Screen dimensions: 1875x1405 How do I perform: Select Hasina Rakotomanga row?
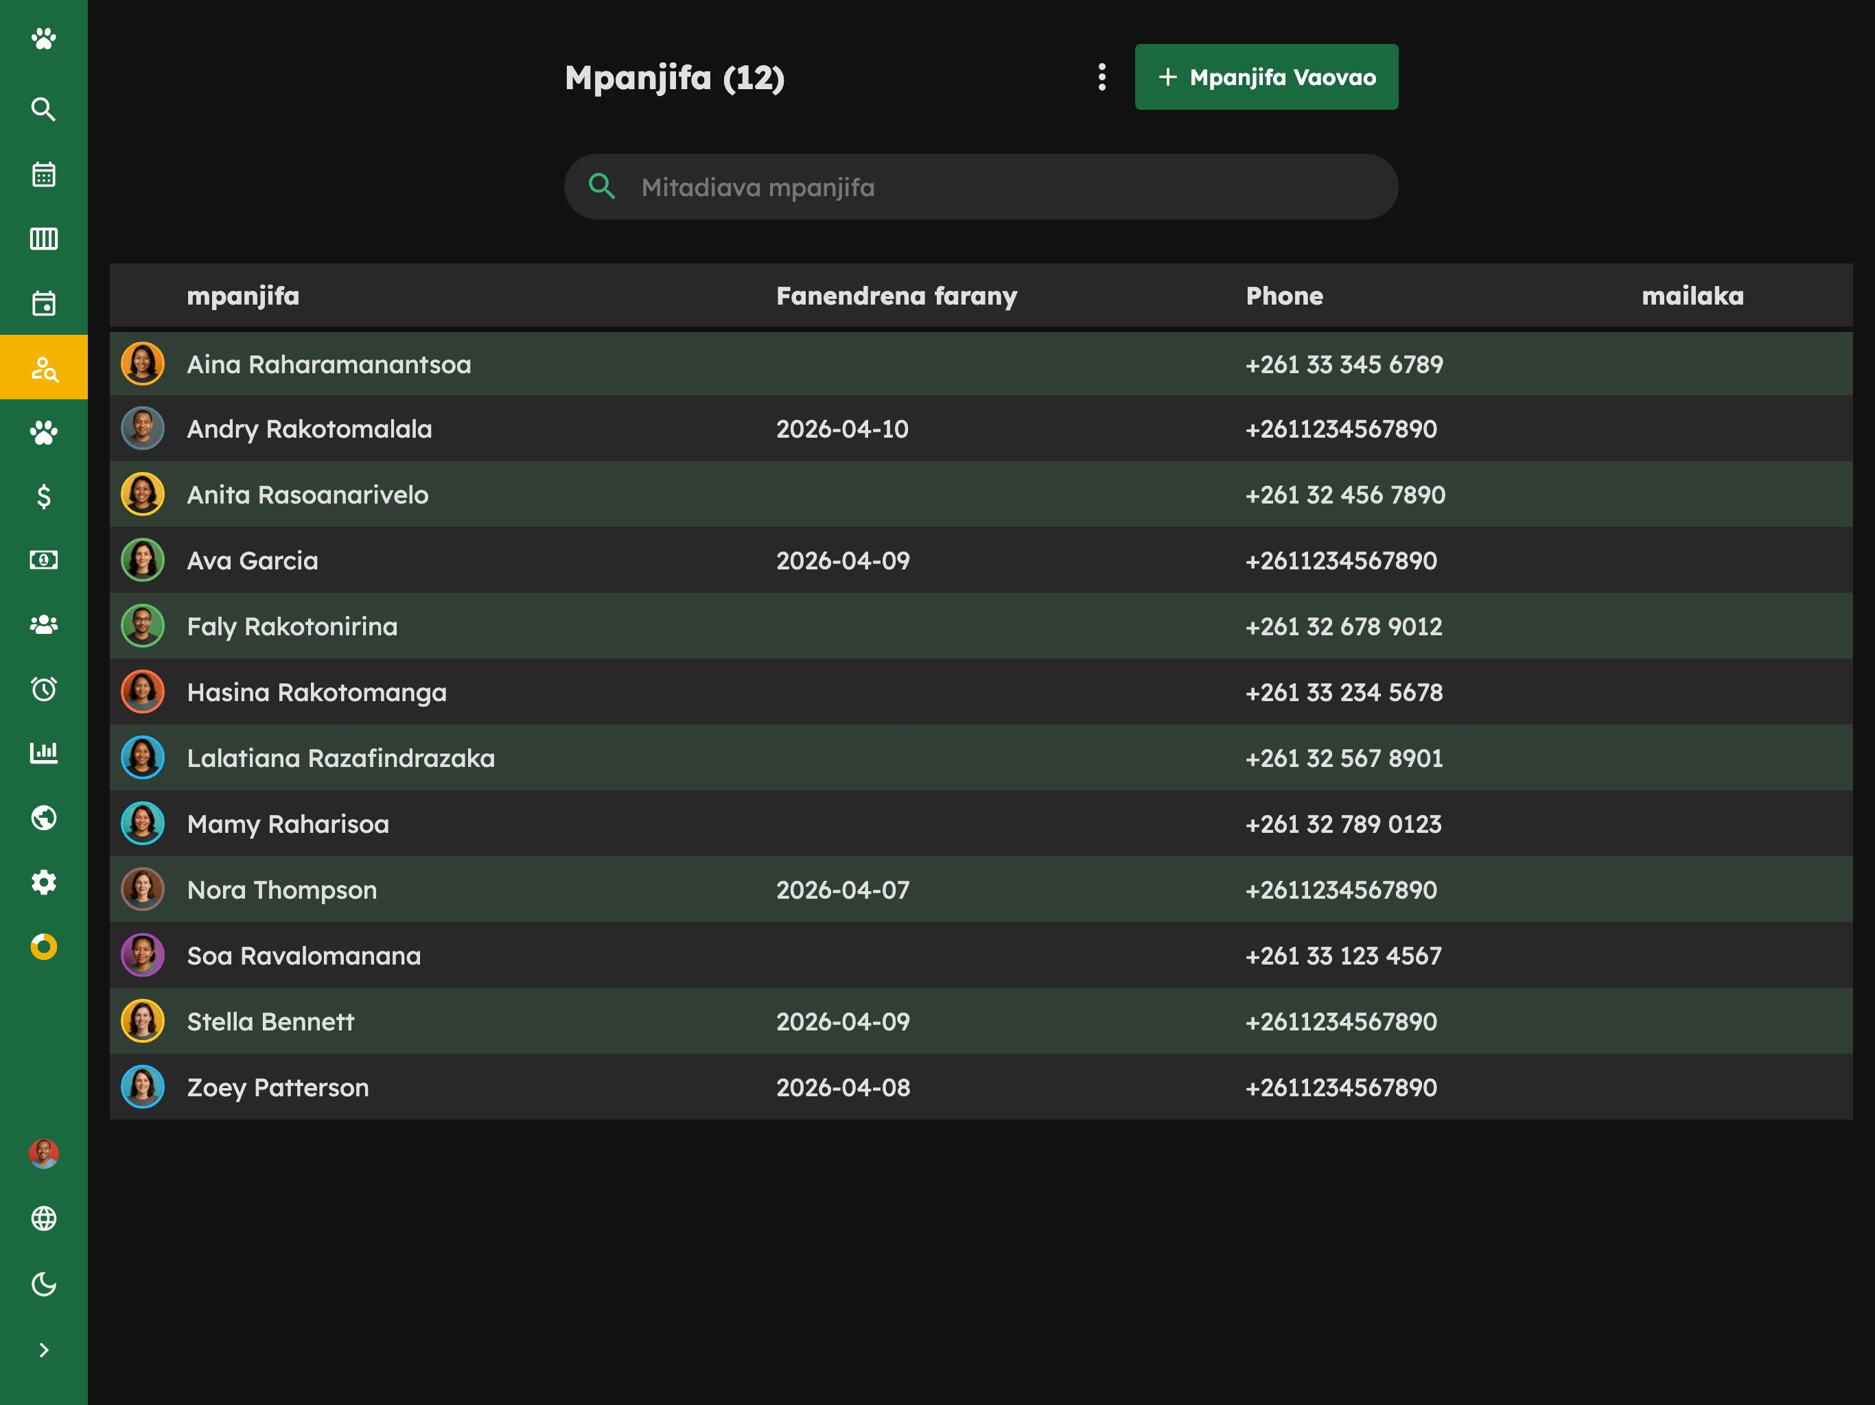pyautogui.click(x=981, y=692)
